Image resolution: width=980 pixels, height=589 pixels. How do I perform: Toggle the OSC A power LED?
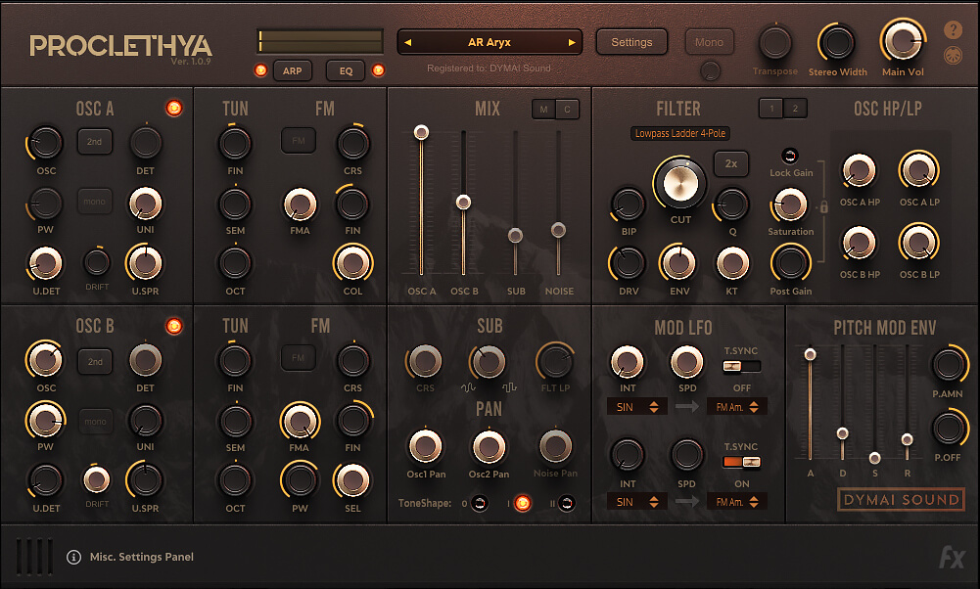coord(174,108)
